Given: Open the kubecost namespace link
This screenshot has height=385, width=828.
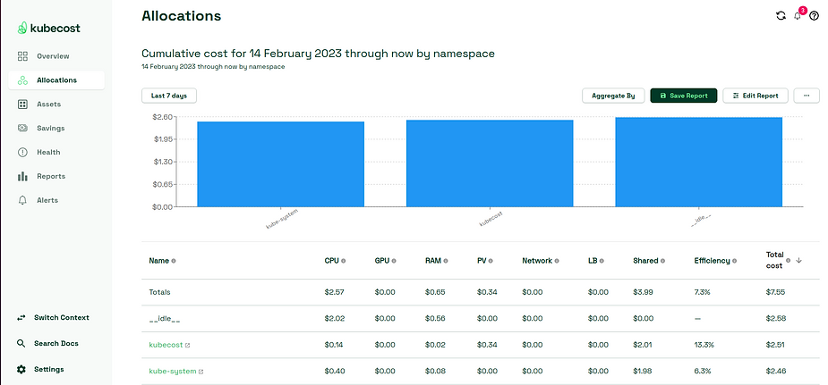Looking at the screenshot, I should coord(166,345).
